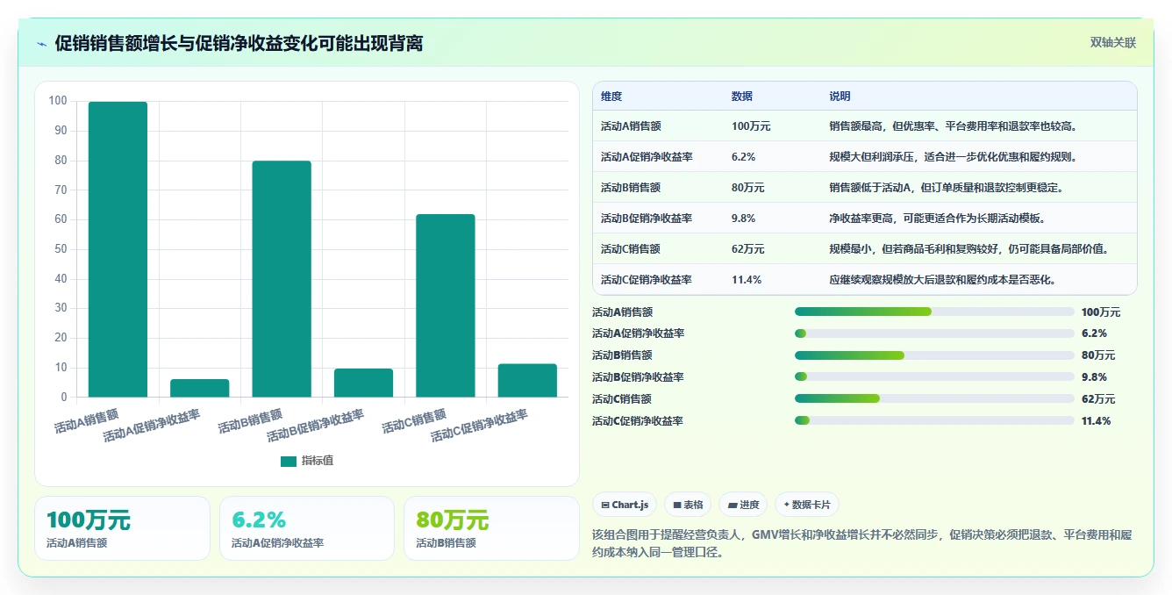Click the 活动A促销净收益率 bar in the chart

point(200,388)
